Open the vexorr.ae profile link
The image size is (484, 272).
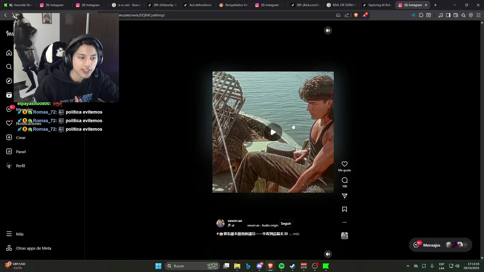tap(235, 221)
